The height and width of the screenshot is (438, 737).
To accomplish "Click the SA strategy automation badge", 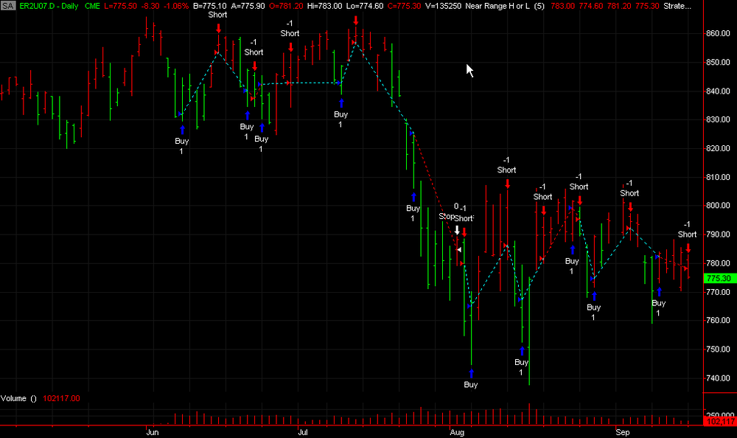I will pos(8,6).
